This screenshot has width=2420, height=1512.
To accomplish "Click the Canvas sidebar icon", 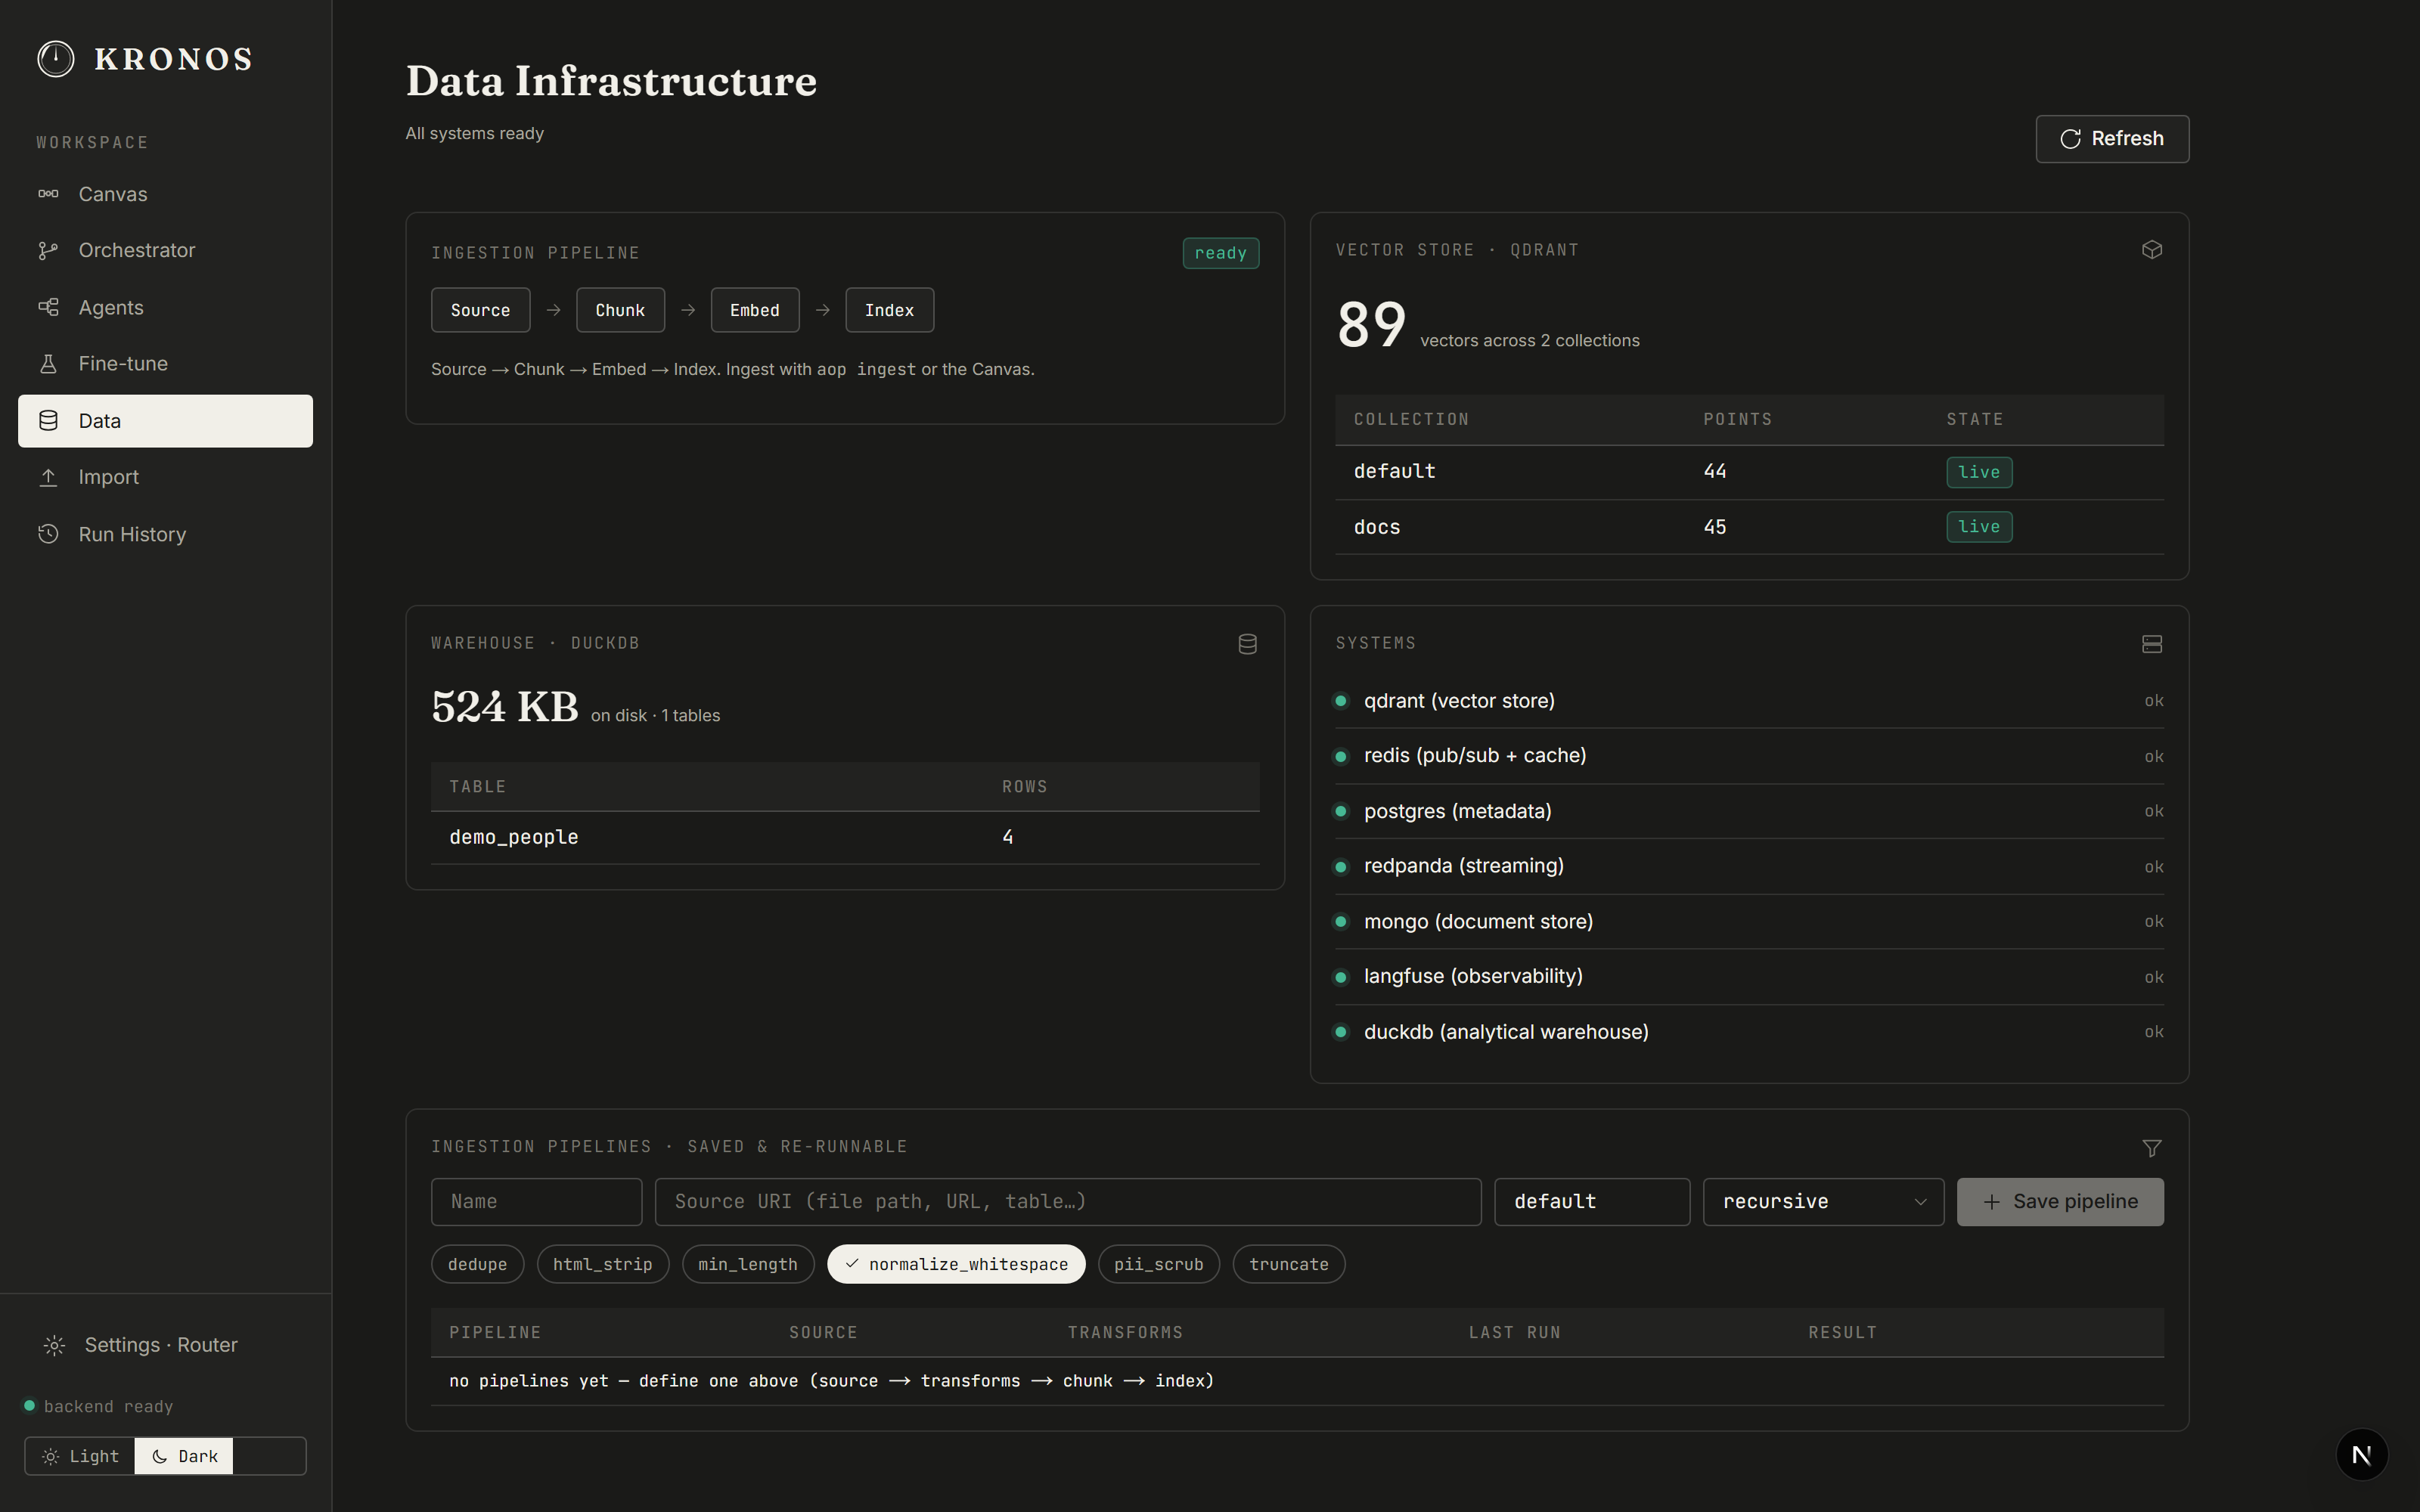I will [48, 194].
